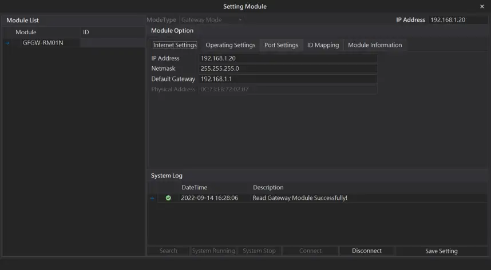Switch to the Internet Settings tab
The image size is (491, 270).
click(175, 45)
